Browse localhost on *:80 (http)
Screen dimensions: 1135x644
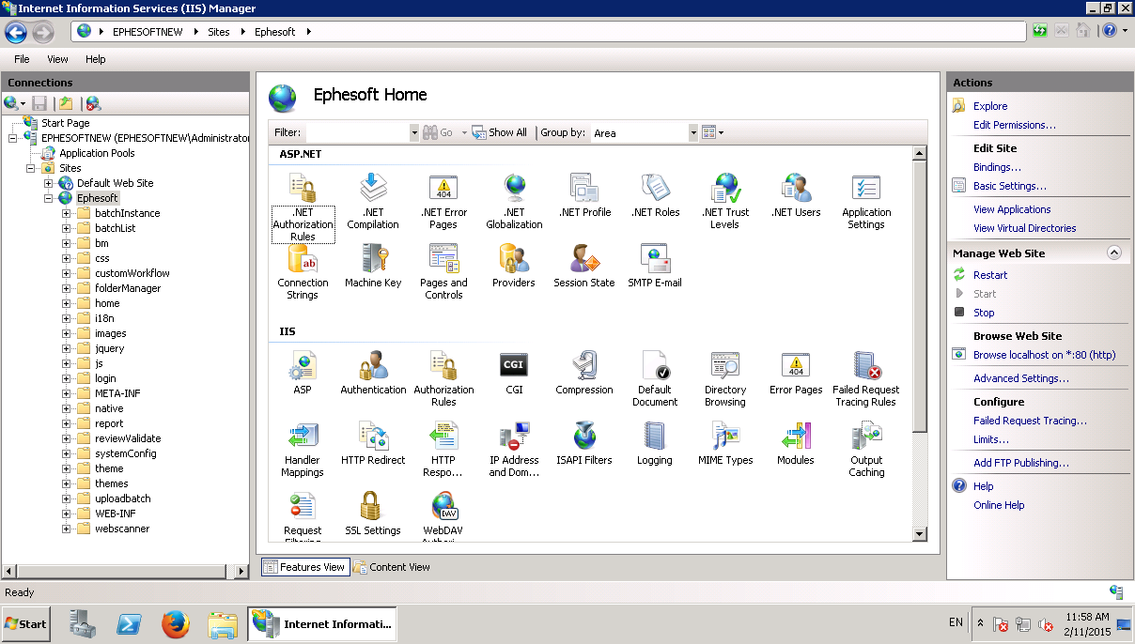[x=1044, y=355]
